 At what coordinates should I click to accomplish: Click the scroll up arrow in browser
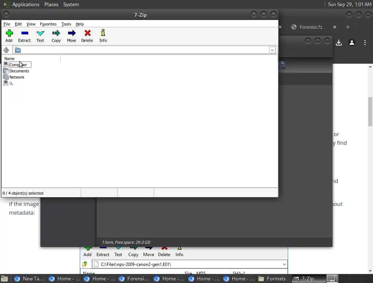pyautogui.click(x=370, y=67)
